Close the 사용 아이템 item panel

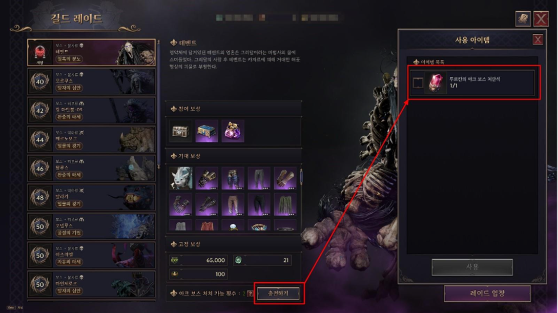(x=538, y=39)
